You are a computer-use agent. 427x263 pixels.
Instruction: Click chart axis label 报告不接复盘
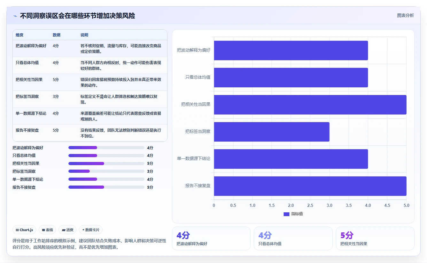(198, 186)
